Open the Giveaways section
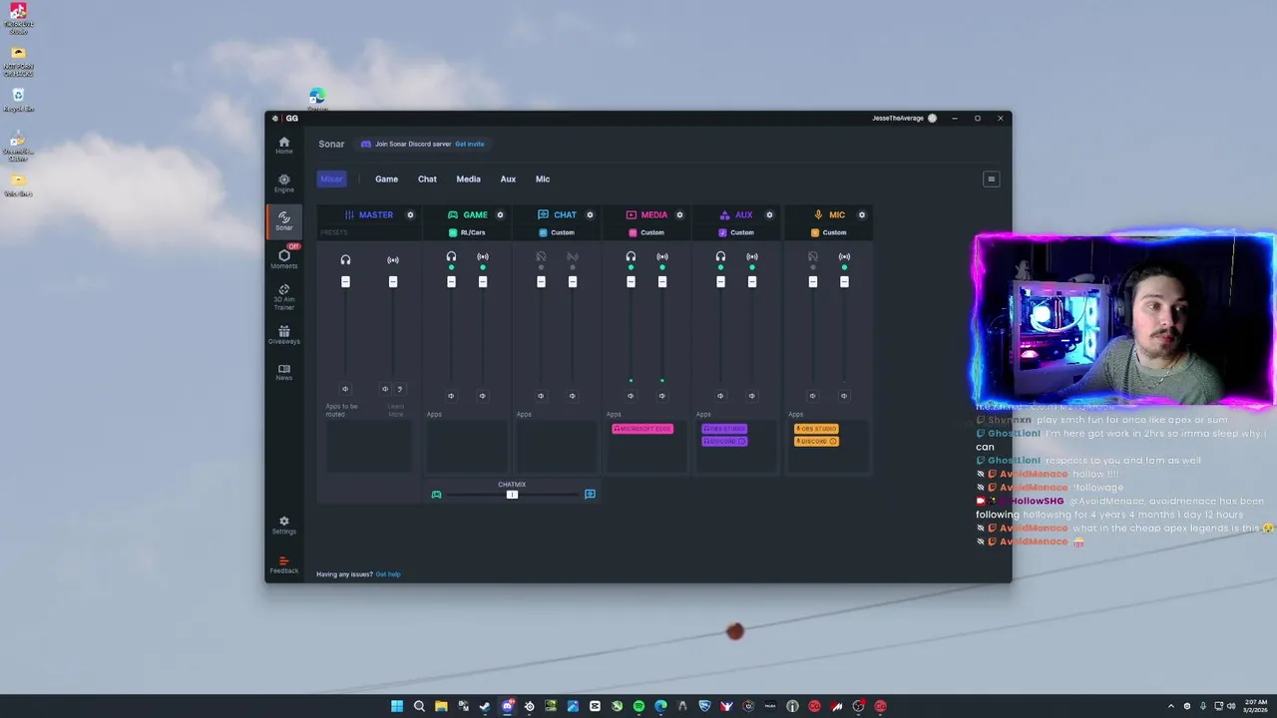 coord(284,334)
